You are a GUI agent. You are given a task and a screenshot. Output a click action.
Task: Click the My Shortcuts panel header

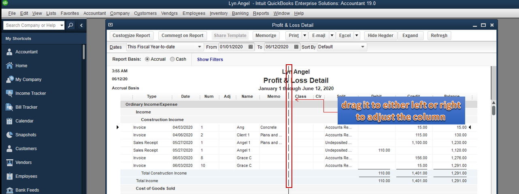click(x=18, y=39)
